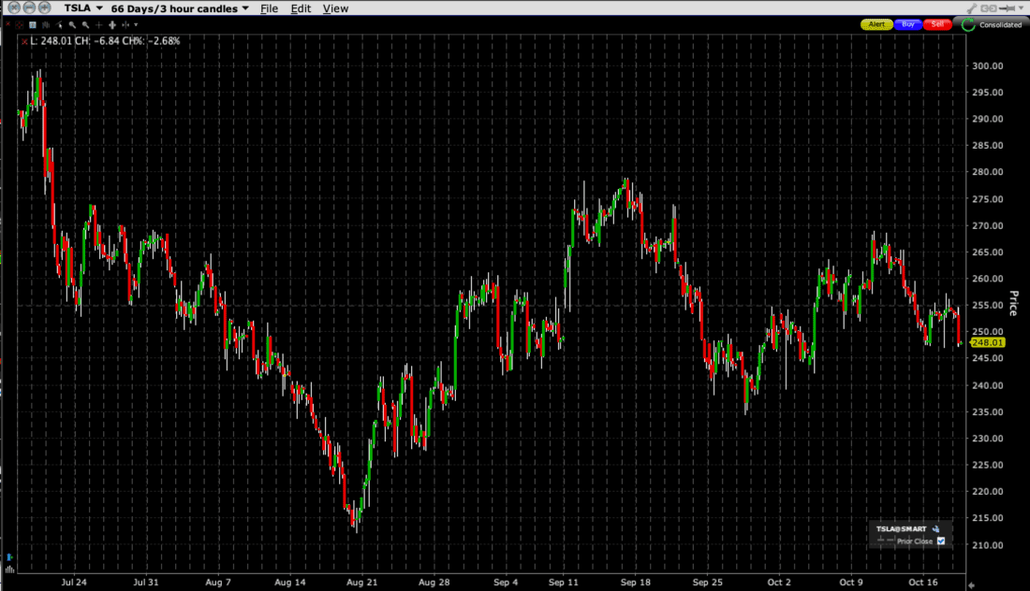This screenshot has width=1030, height=591.
Task: Click the CH%: -2.68% readout
Action: (x=151, y=40)
